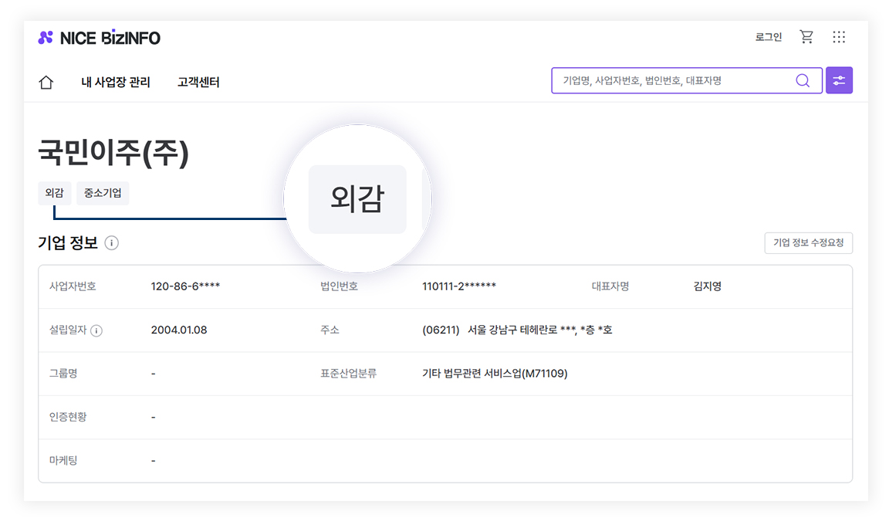Open 내 사업장 관리 menu

pos(116,83)
